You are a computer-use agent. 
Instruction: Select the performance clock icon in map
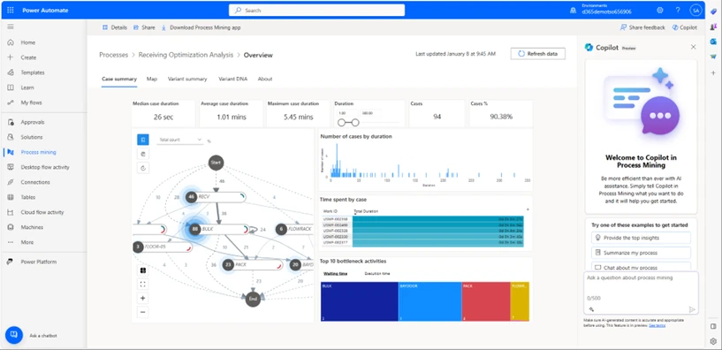point(143,168)
